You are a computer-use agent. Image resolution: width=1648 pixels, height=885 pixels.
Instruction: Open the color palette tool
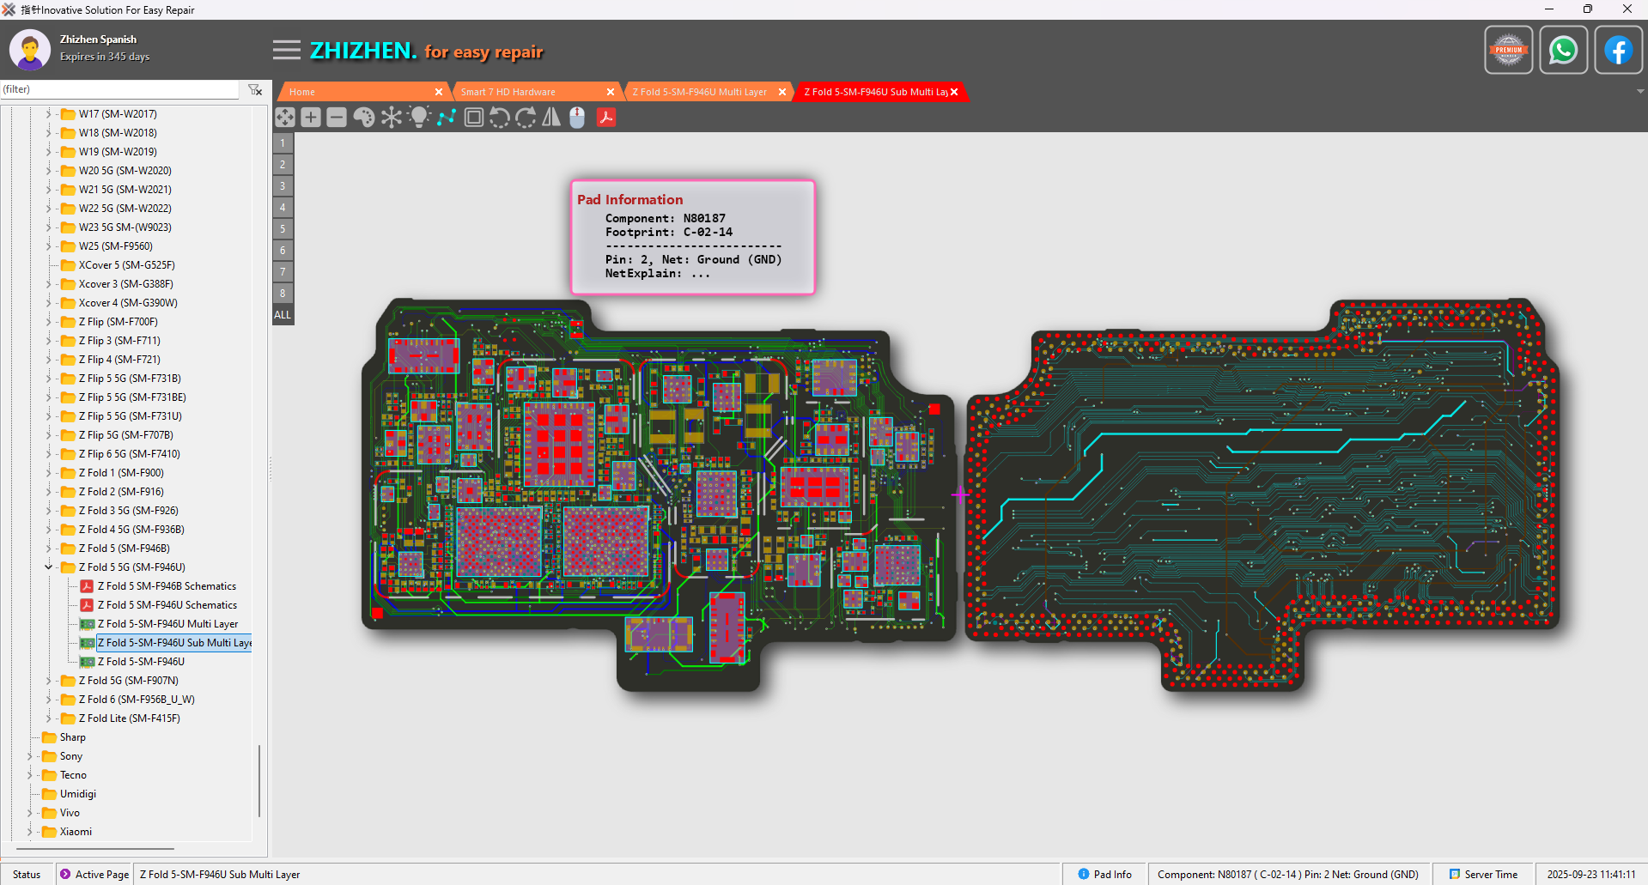pyautogui.click(x=364, y=118)
